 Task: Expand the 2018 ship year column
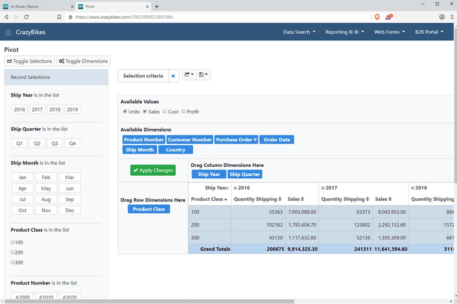coord(412,188)
